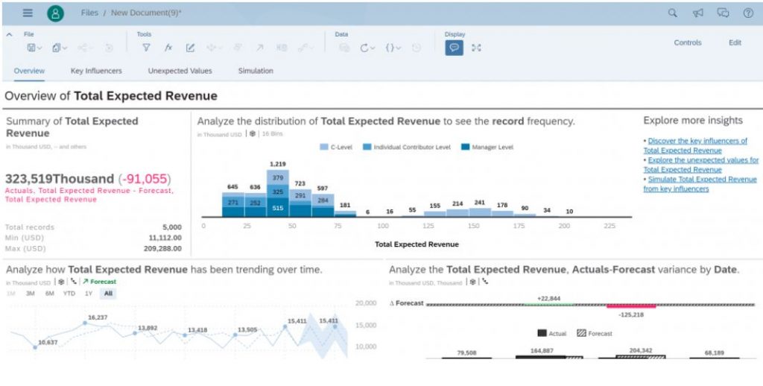The height and width of the screenshot is (386, 763).
Task: Open the Refresh dropdown in Data group
Action: [368, 48]
